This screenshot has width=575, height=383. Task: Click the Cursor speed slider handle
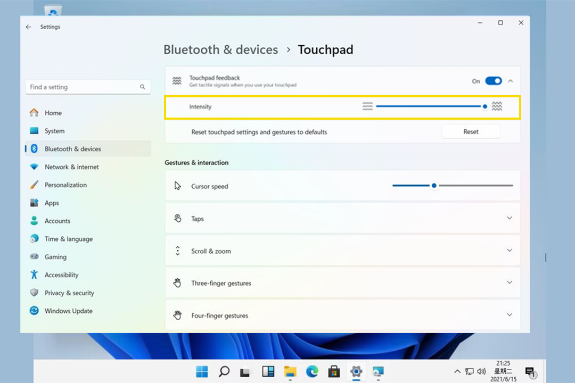(434, 186)
